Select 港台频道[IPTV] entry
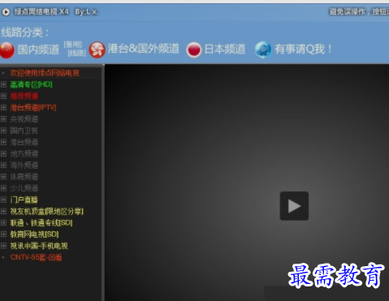Screen dimensions: 389x301 click(x=33, y=107)
